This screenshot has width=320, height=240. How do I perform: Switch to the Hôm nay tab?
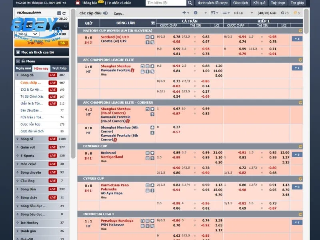(41, 68)
